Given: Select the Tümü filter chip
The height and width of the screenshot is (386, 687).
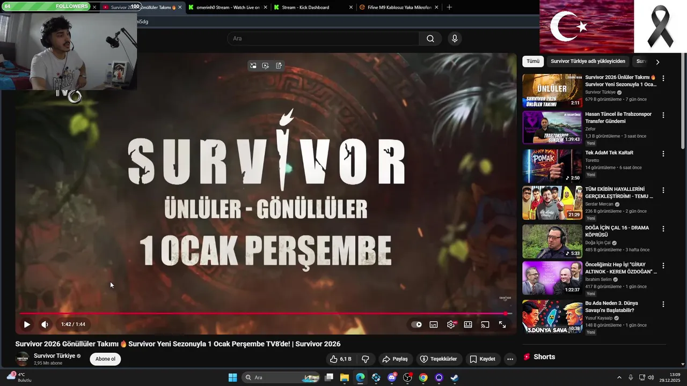Looking at the screenshot, I should coord(533,61).
